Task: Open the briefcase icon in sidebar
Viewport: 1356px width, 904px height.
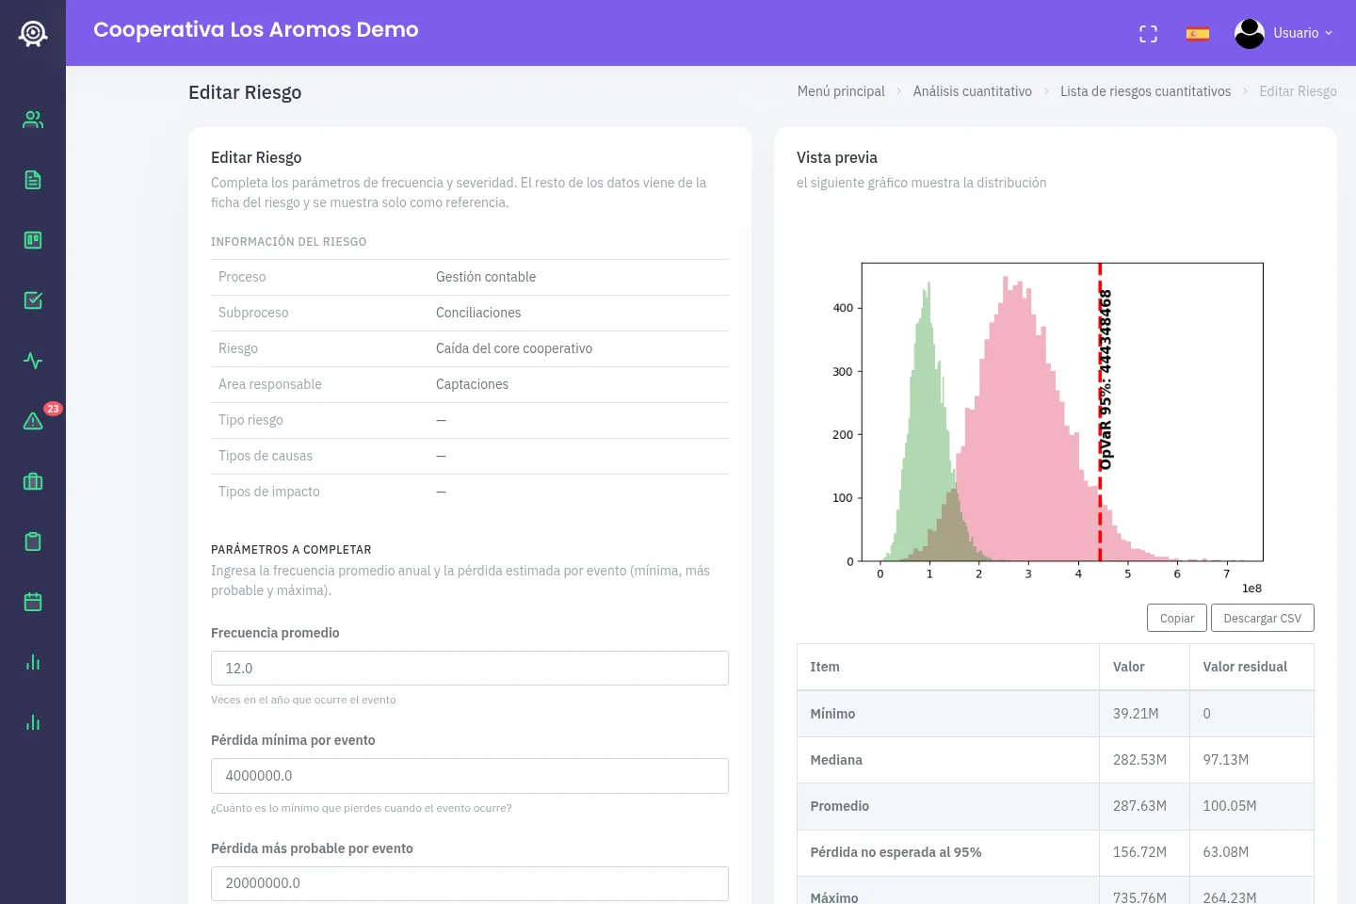Action: pyautogui.click(x=33, y=481)
